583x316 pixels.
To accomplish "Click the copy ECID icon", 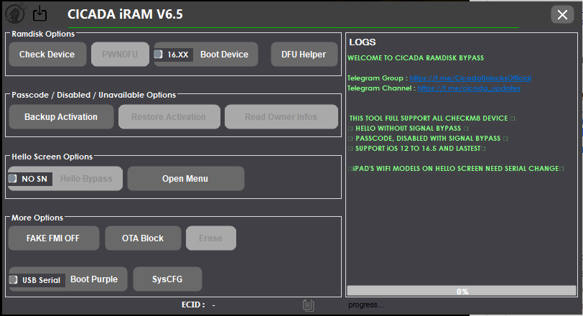I will [308, 305].
